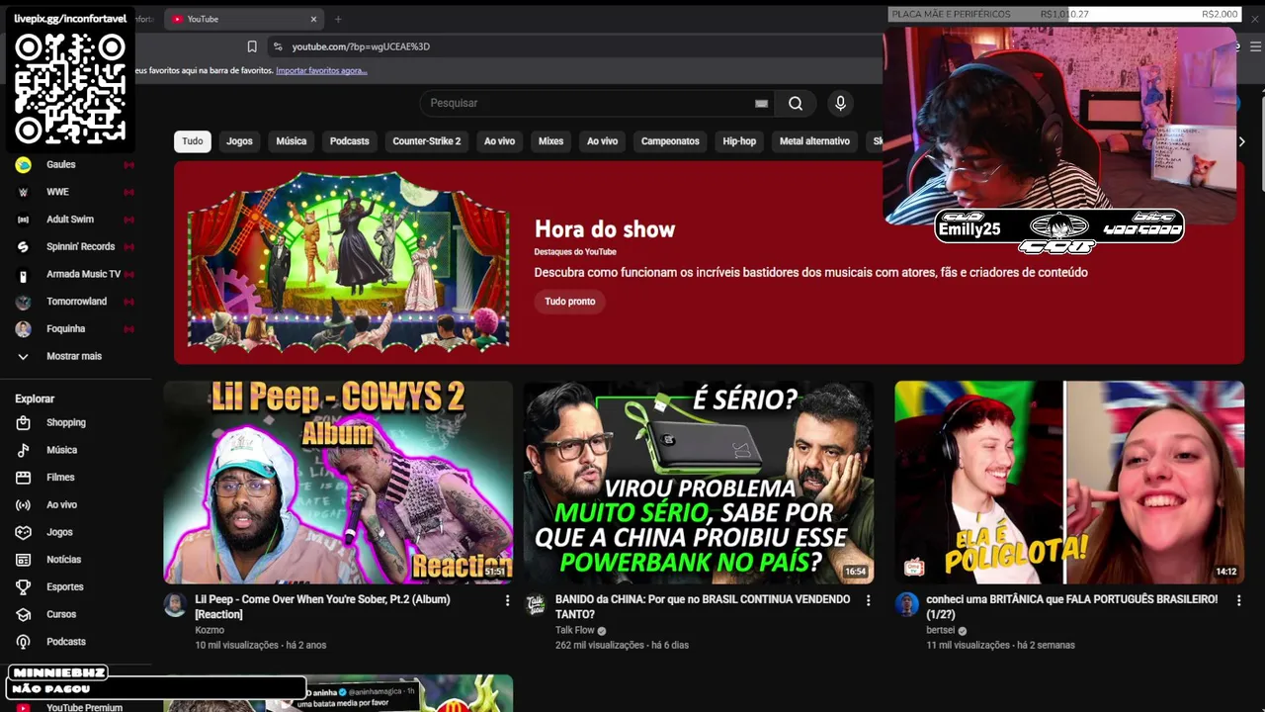Open options menu for Lil Peep video
Screen dimensions: 1265x712
[x=507, y=600]
